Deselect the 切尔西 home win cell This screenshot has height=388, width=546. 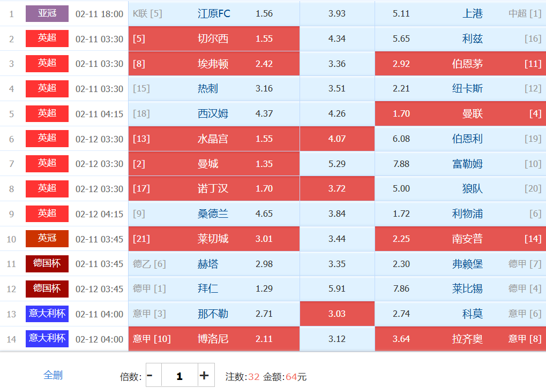[x=214, y=39]
